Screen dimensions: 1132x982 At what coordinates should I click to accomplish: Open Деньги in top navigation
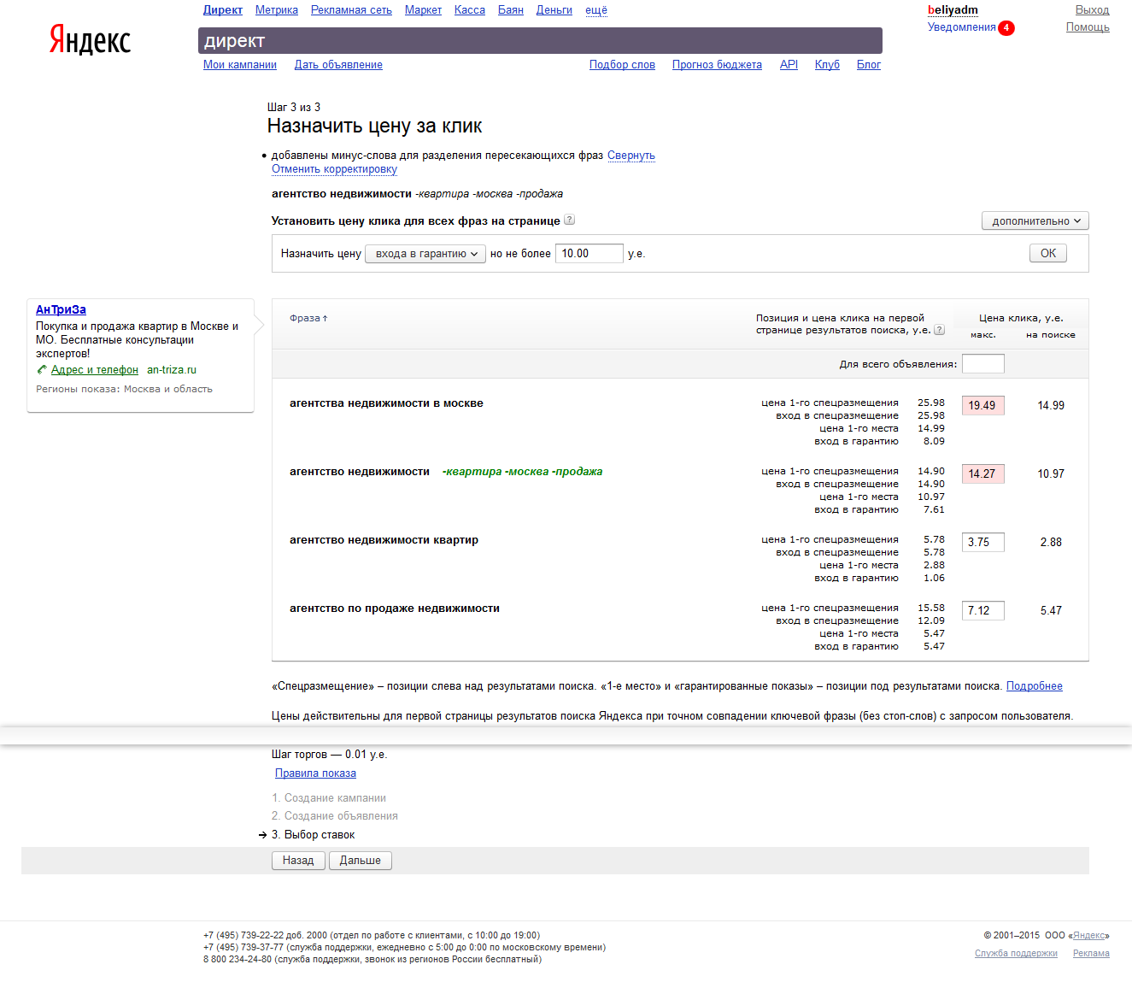(554, 10)
